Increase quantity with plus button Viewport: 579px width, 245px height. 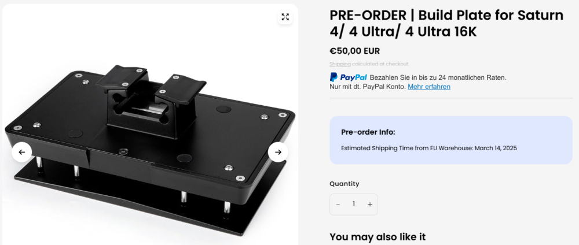coord(370,205)
